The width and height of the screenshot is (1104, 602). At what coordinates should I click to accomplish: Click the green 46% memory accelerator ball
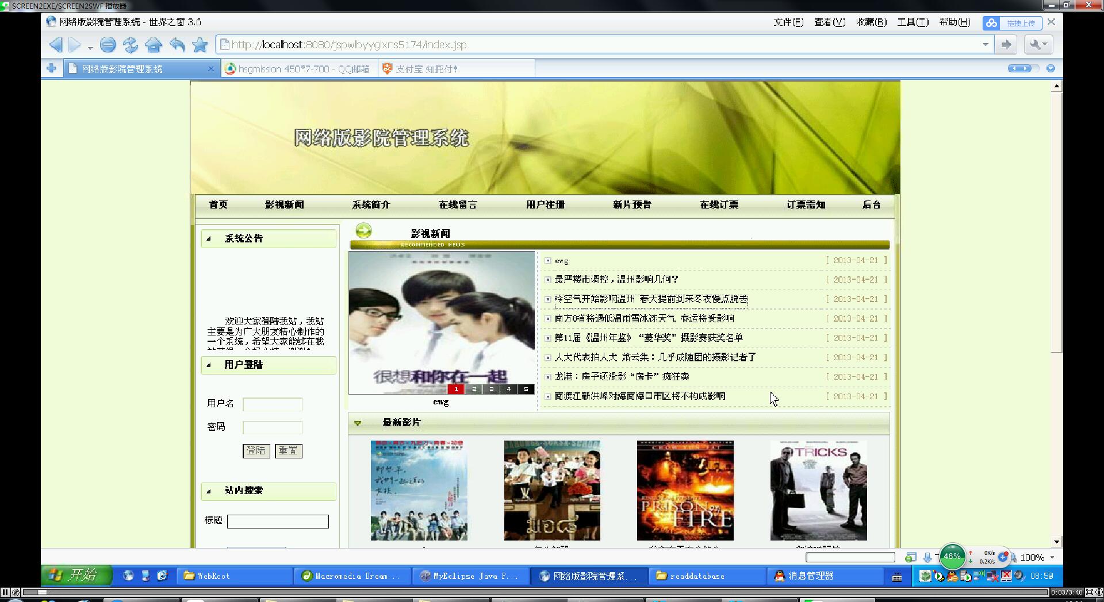click(x=952, y=556)
